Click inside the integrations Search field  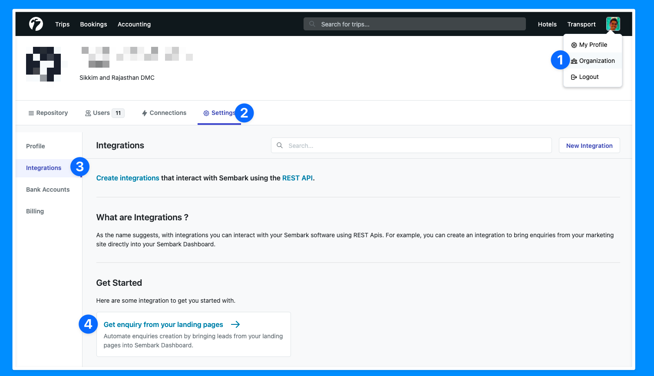[x=411, y=145]
